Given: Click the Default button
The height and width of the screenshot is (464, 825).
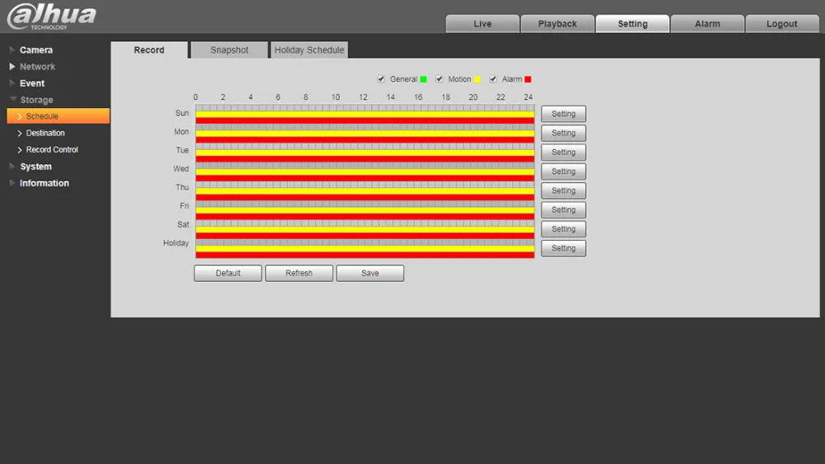Looking at the screenshot, I should coord(228,274).
